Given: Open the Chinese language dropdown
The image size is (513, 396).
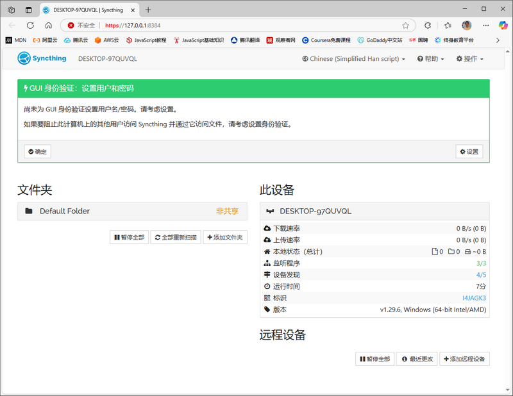Looking at the screenshot, I should pyautogui.click(x=353, y=59).
